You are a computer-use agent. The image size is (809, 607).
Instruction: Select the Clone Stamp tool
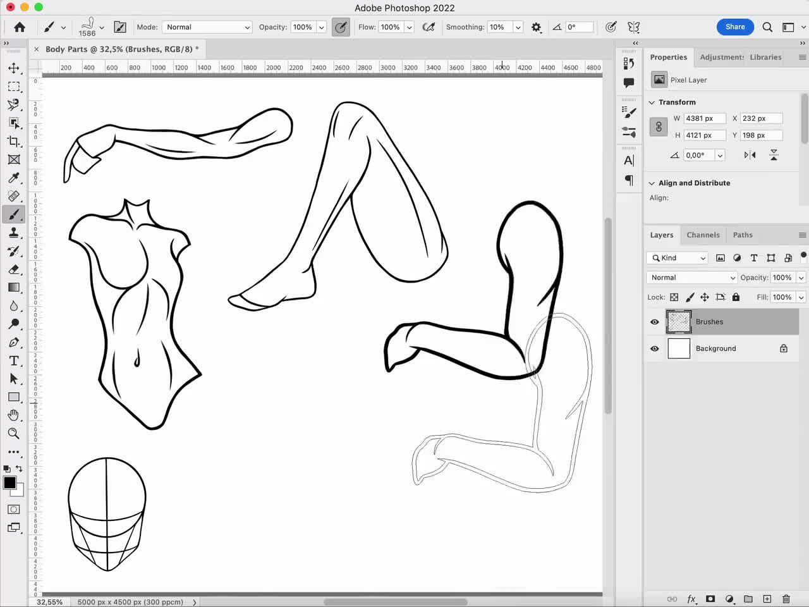click(x=14, y=232)
